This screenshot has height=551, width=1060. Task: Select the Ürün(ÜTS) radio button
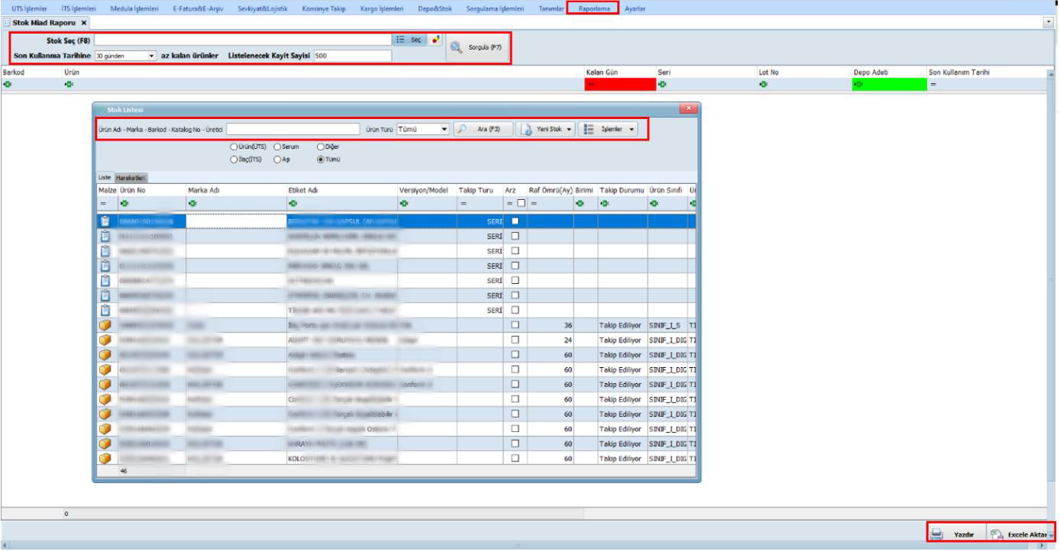pyautogui.click(x=234, y=146)
